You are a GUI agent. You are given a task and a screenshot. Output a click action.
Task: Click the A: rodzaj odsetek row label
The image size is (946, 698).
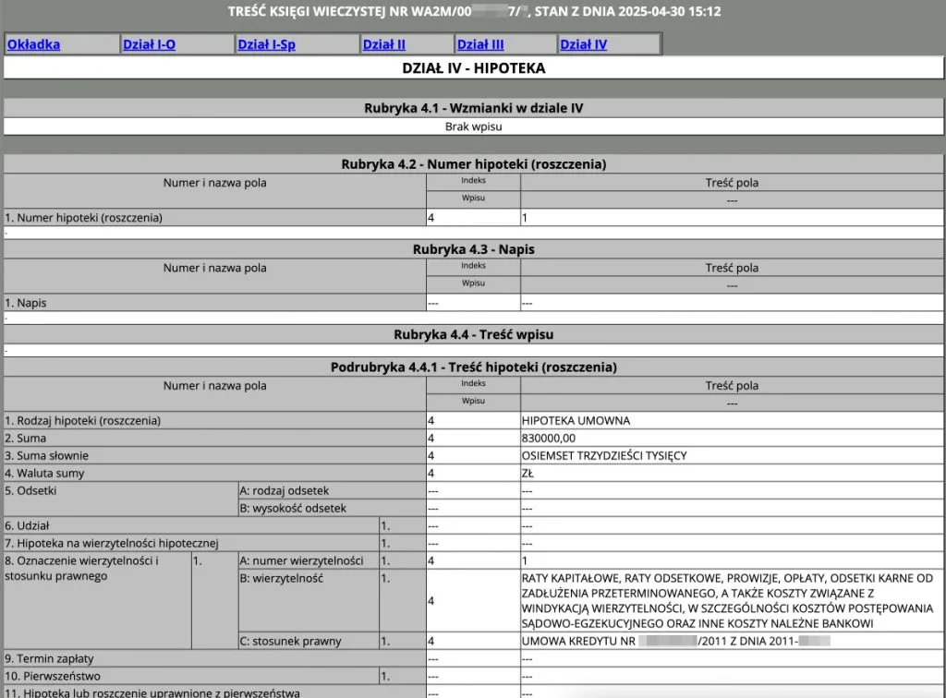click(x=290, y=490)
